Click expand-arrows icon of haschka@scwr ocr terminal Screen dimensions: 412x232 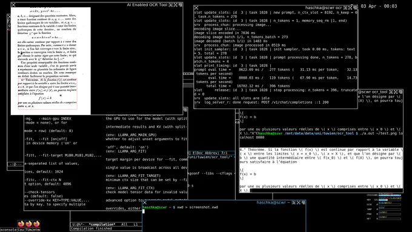tap(350, 8)
